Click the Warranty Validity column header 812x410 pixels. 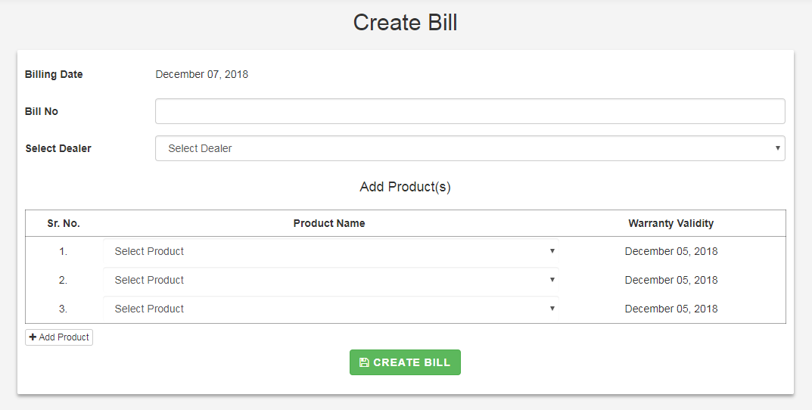670,224
